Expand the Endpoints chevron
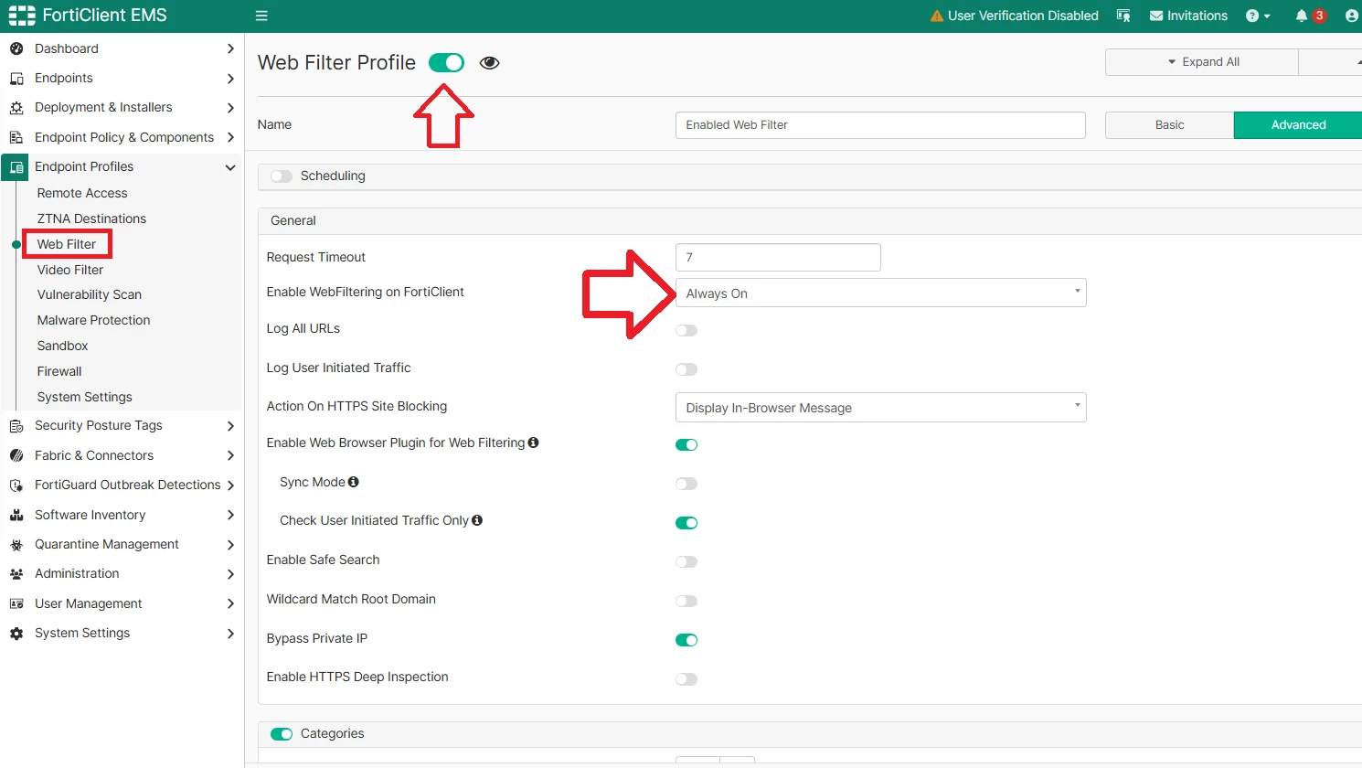 [x=230, y=78]
